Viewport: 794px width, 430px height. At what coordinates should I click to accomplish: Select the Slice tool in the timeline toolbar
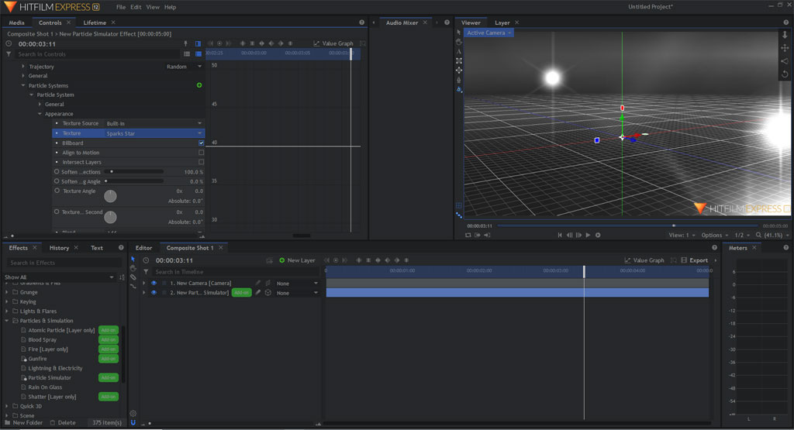click(x=133, y=277)
